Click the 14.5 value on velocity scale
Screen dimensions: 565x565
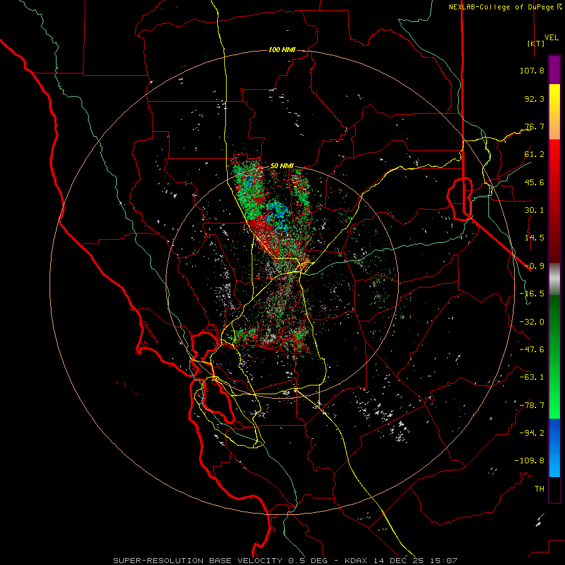pyautogui.click(x=534, y=238)
